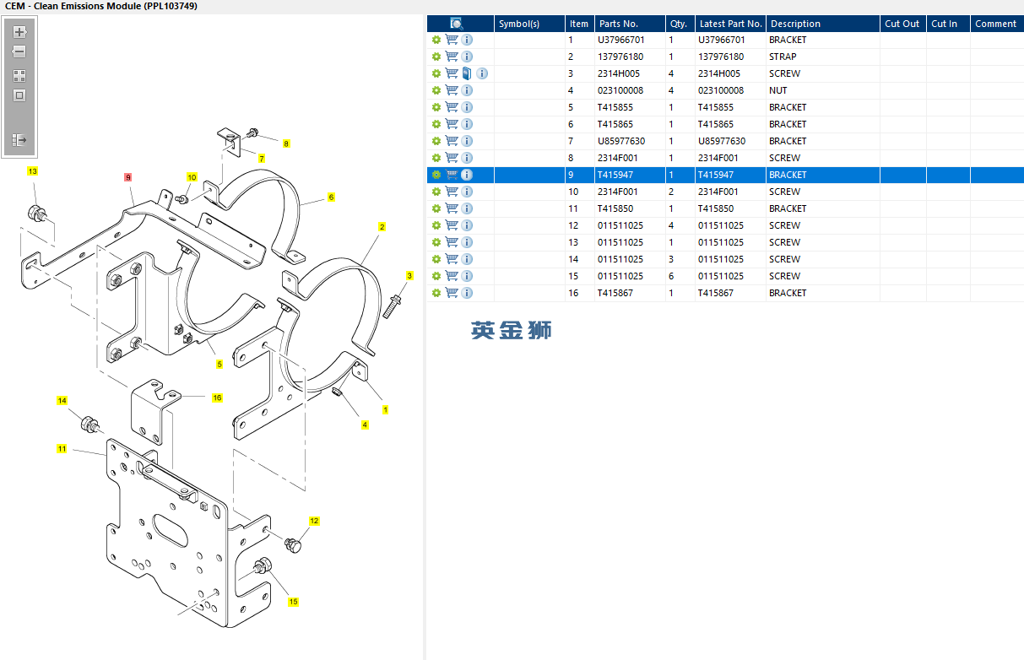Click quantity 6 in item 15 row
The height and width of the screenshot is (660, 1024).
coord(671,276)
